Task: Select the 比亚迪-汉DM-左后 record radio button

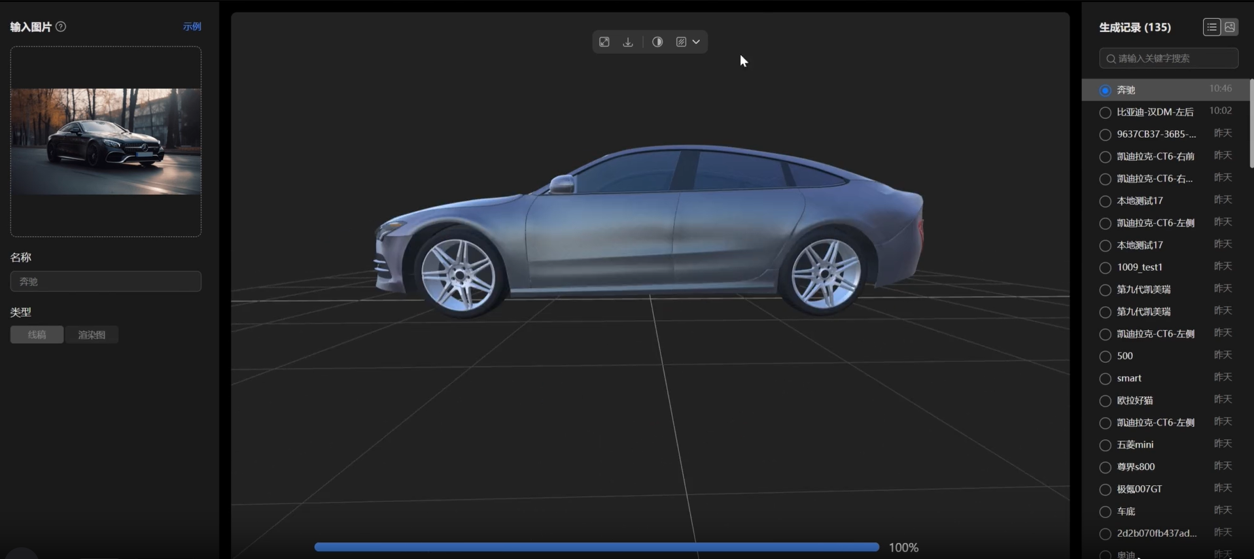Action: click(1105, 112)
